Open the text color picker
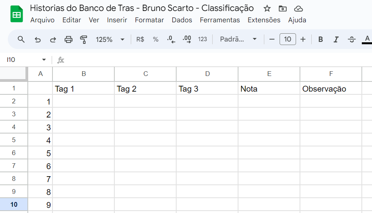Viewport: 372px width, 213px height. [x=367, y=40]
